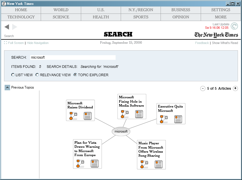
Task: Click the red Sa 9.16.06 12:05 timestamp
Action: (217, 28)
